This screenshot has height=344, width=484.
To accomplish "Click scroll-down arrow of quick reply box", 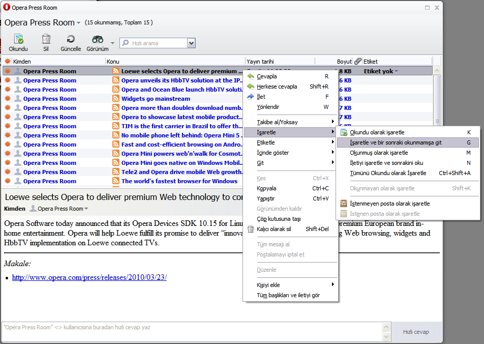I will [x=386, y=336].
